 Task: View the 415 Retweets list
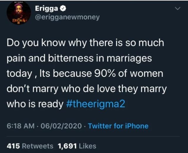[30, 146]
